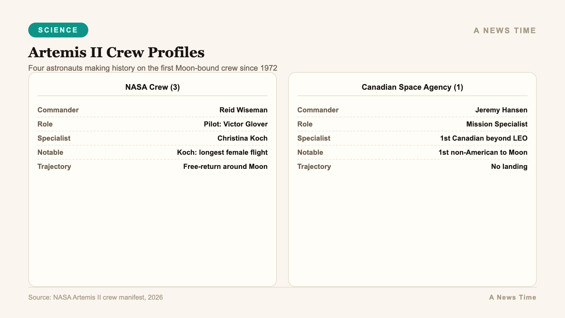Viewport: 565px width, 318px height.
Task: Select the name 'Christina Koch'
Action: pos(242,138)
